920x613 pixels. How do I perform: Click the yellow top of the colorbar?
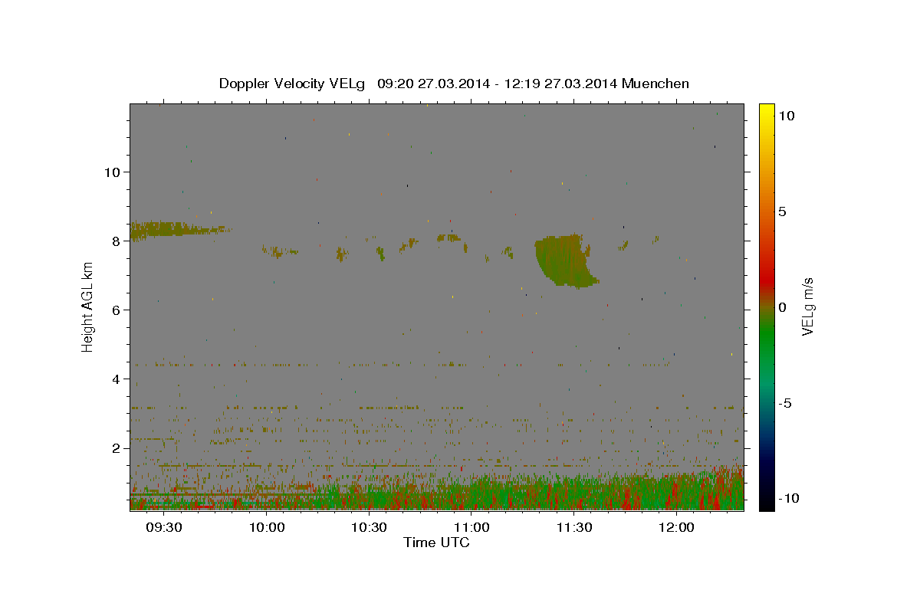tap(767, 109)
